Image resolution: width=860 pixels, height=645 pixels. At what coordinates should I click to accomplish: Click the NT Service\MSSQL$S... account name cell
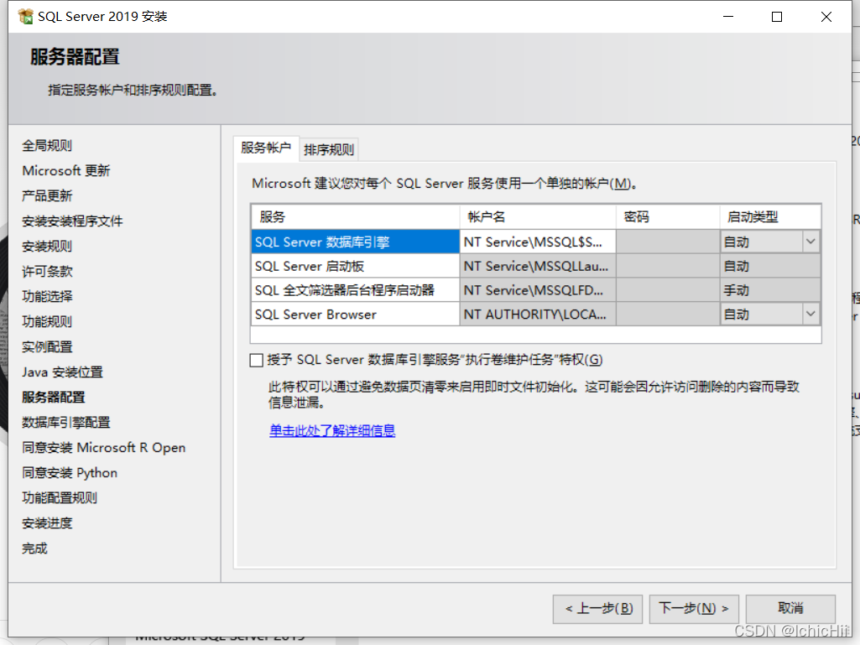[x=538, y=242]
